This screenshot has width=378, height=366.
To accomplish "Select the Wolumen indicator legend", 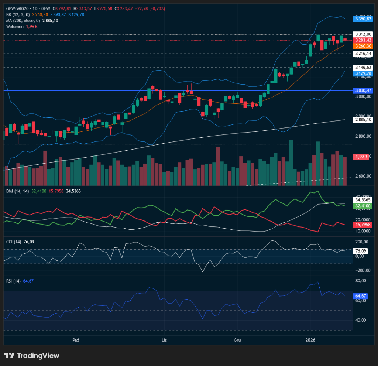I will pyautogui.click(x=15, y=27).
